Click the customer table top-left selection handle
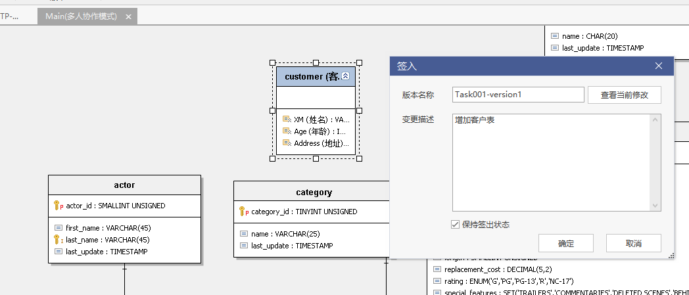Viewport: 689px width, 295px height. pos(272,63)
